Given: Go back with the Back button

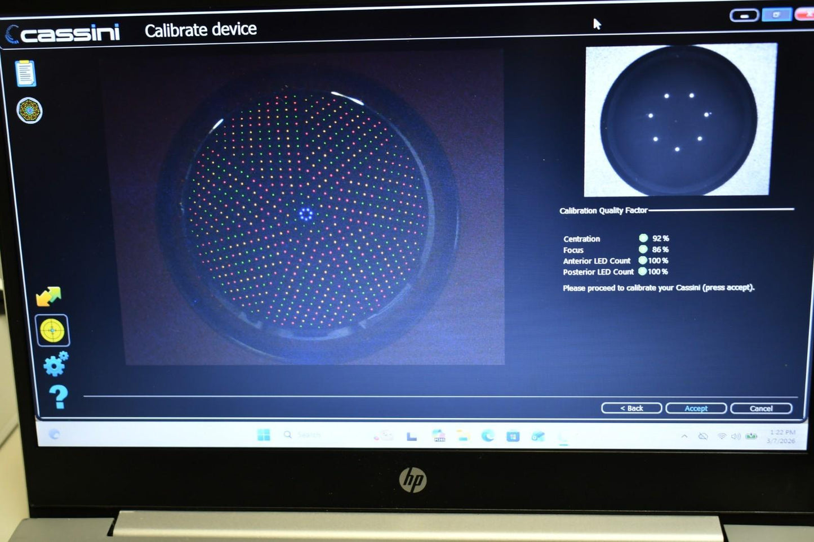Looking at the screenshot, I should click(631, 408).
